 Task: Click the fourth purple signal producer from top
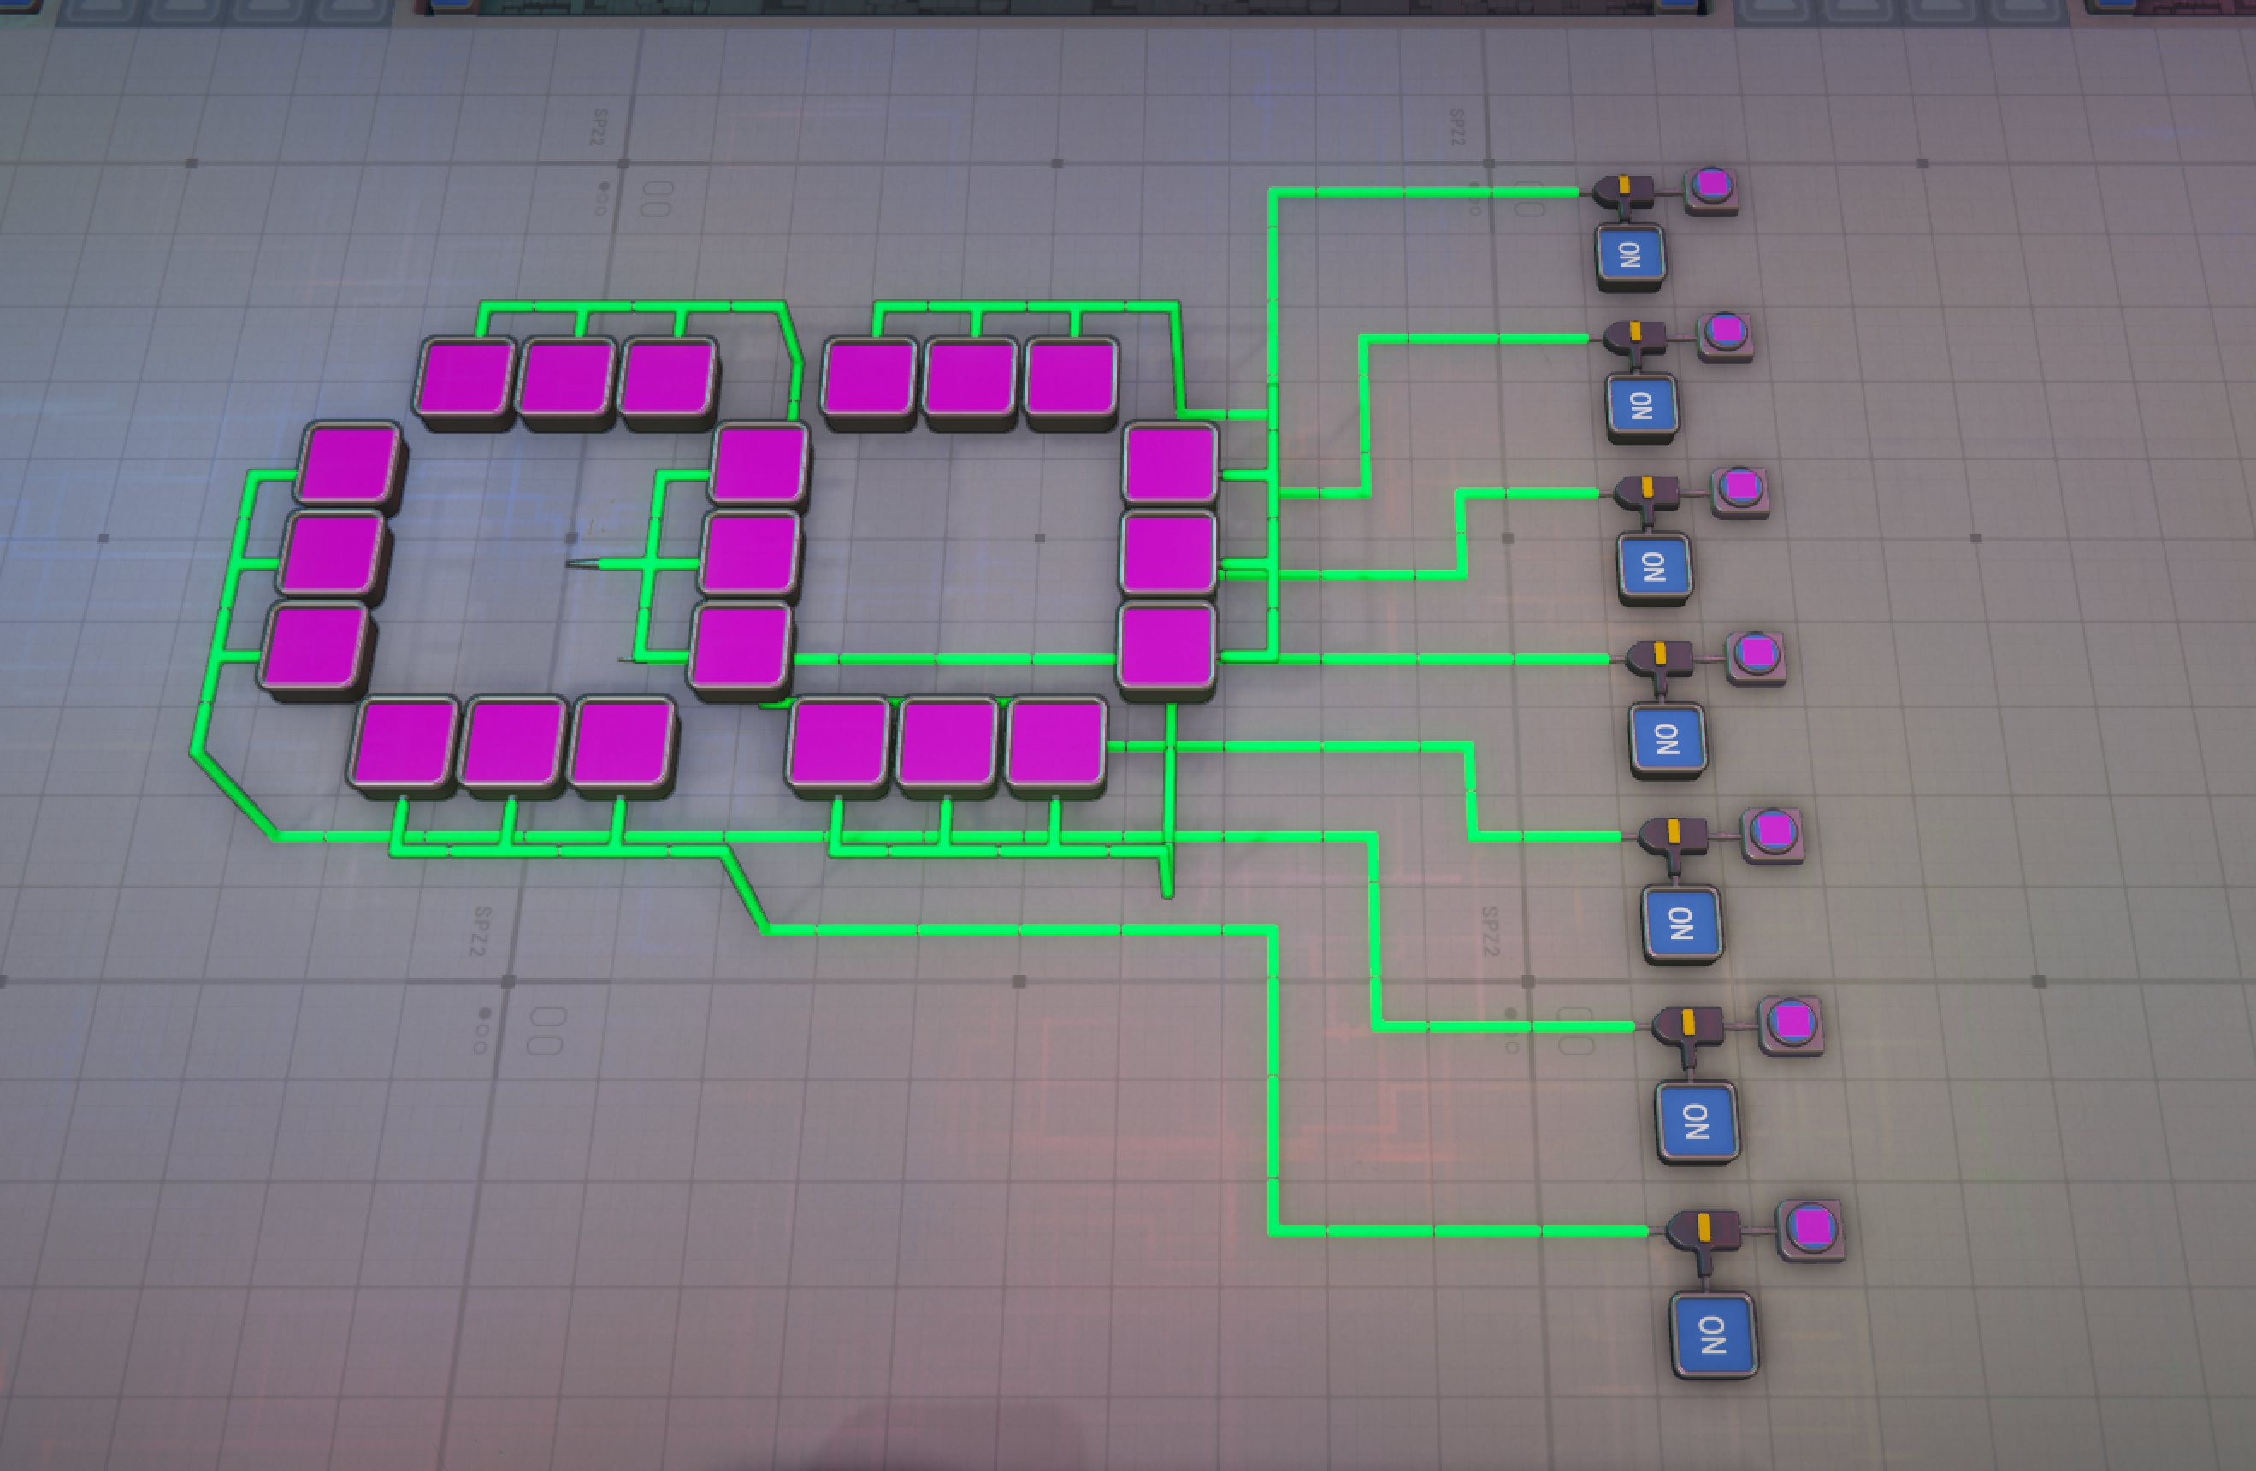click(x=1756, y=655)
